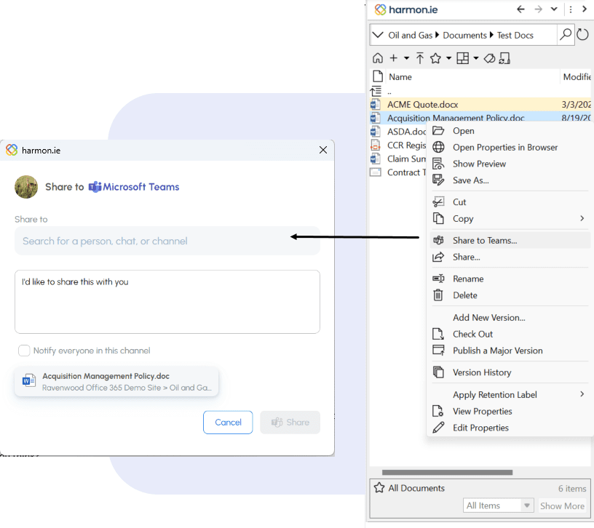This screenshot has height=528, width=594.
Task: Click the search magnifier icon
Action: pyautogui.click(x=565, y=34)
